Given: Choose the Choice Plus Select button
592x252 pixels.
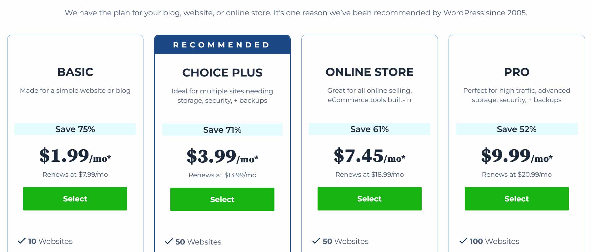Looking at the screenshot, I should click(222, 199).
